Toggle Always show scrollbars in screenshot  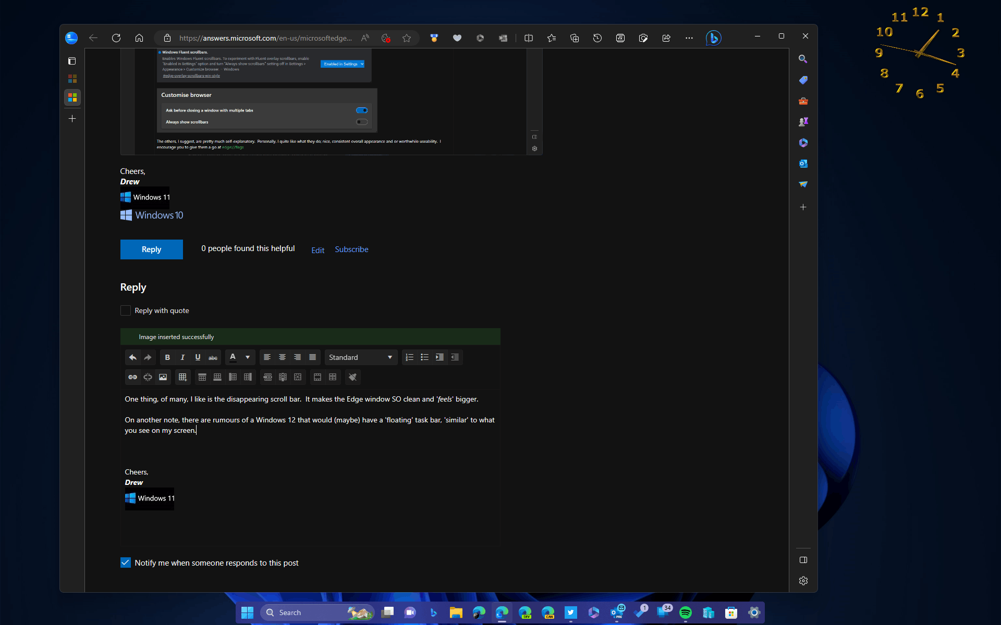pyautogui.click(x=362, y=122)
